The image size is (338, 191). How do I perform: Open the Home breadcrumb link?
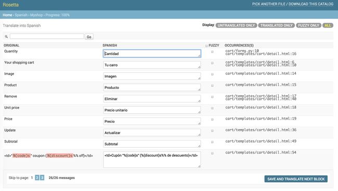(x=7, y=15)
